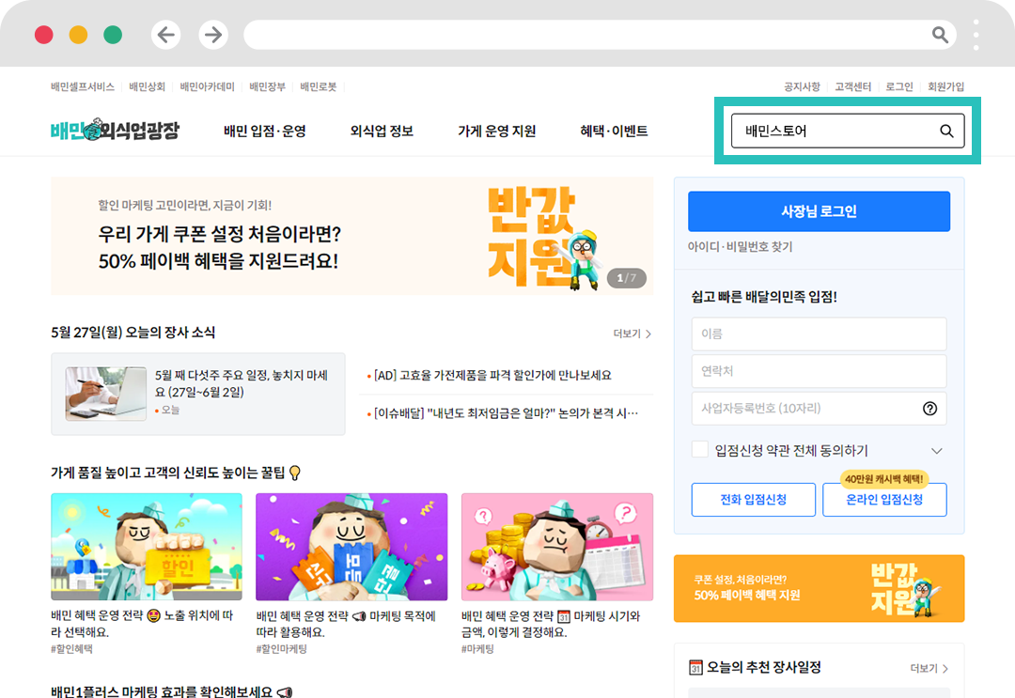This screenshot has height=698, width=1015.
Task: Check 입점신청 약관 전체 동의하기 checkbox
Action: point(700,450)
